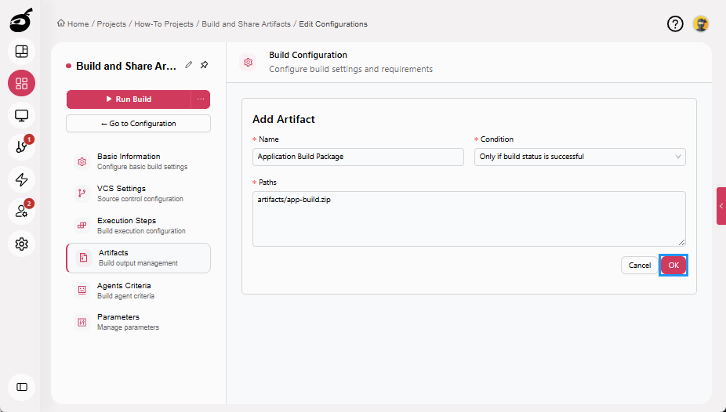Image resolution: width=726 pixels, height=412 pixels.
Task: Click the Basic Information gear icon
Action: (x=82, y=162)
